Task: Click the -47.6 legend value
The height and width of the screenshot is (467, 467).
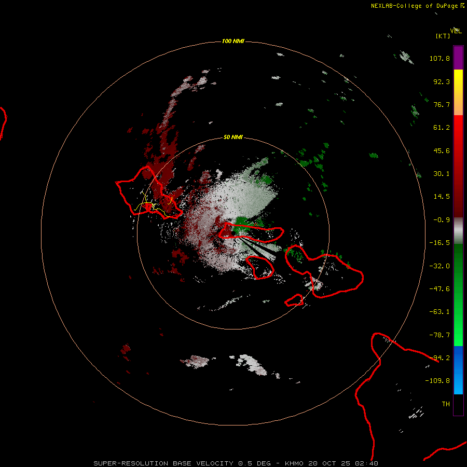Action: tap(439, 289)
